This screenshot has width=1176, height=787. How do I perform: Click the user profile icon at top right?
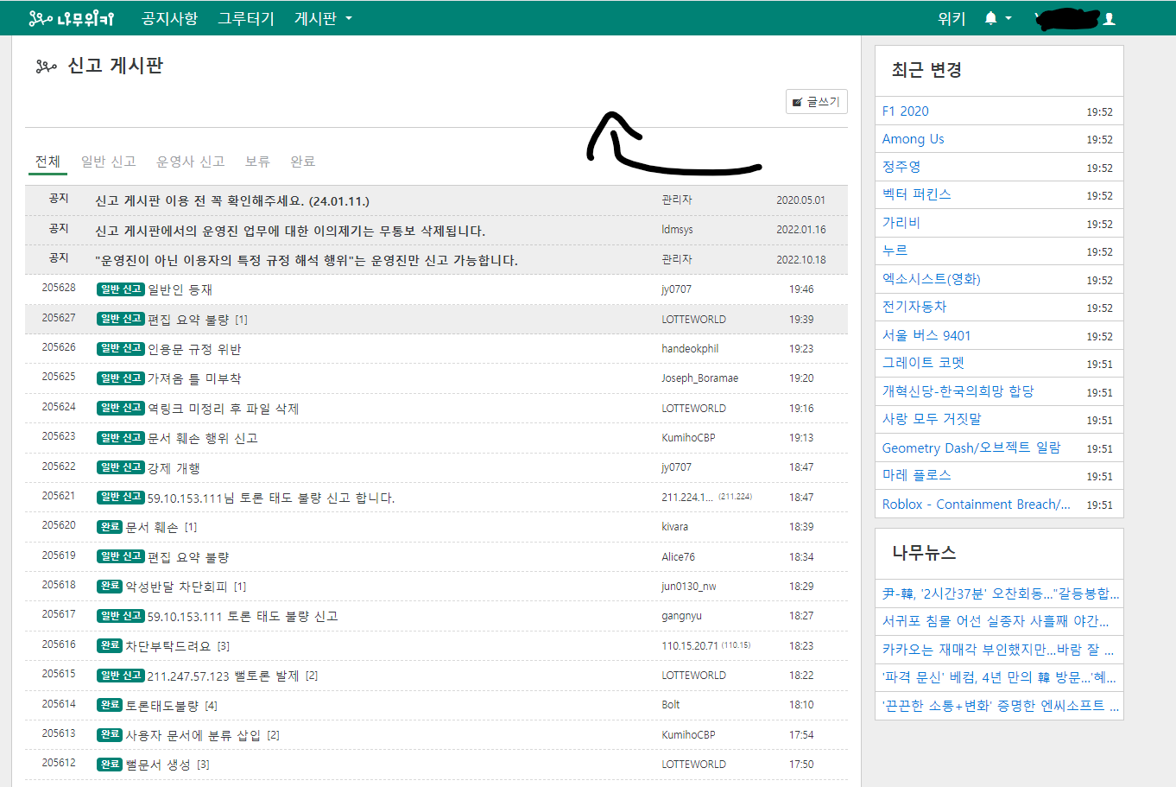1110,19
